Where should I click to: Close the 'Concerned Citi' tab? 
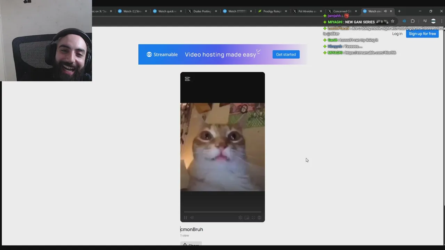(356, 11)
